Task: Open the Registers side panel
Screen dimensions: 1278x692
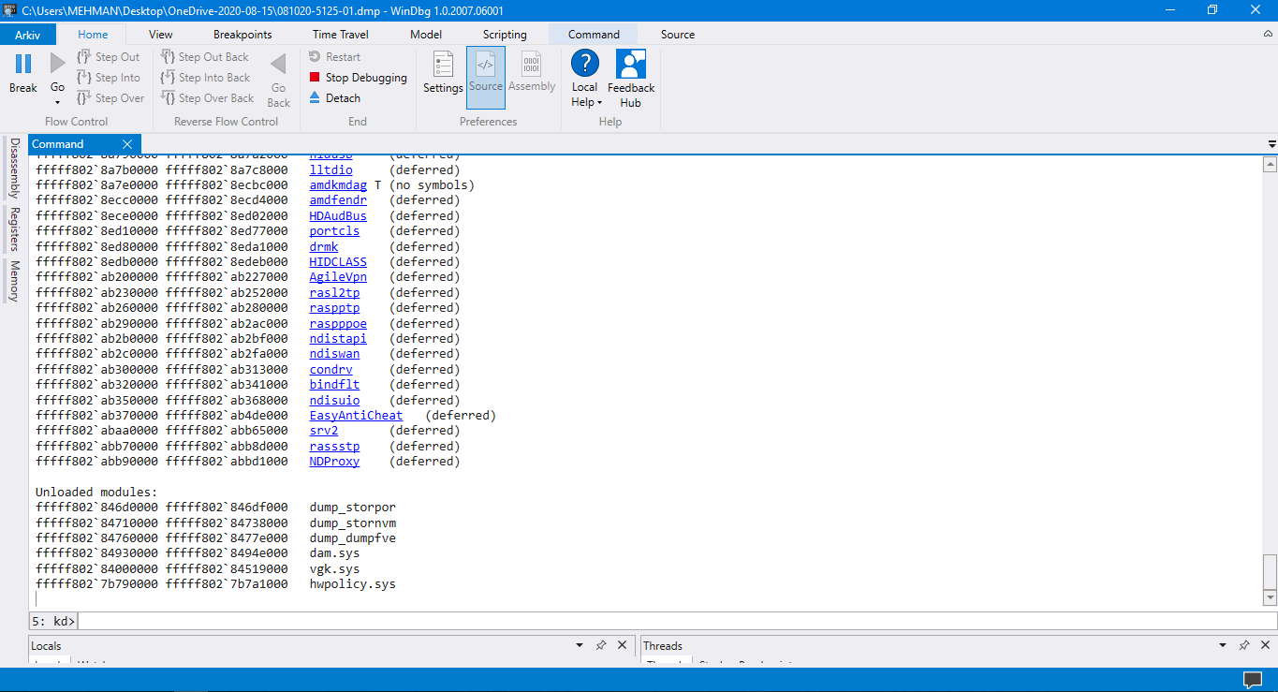Action: click(x=14, y=229)
